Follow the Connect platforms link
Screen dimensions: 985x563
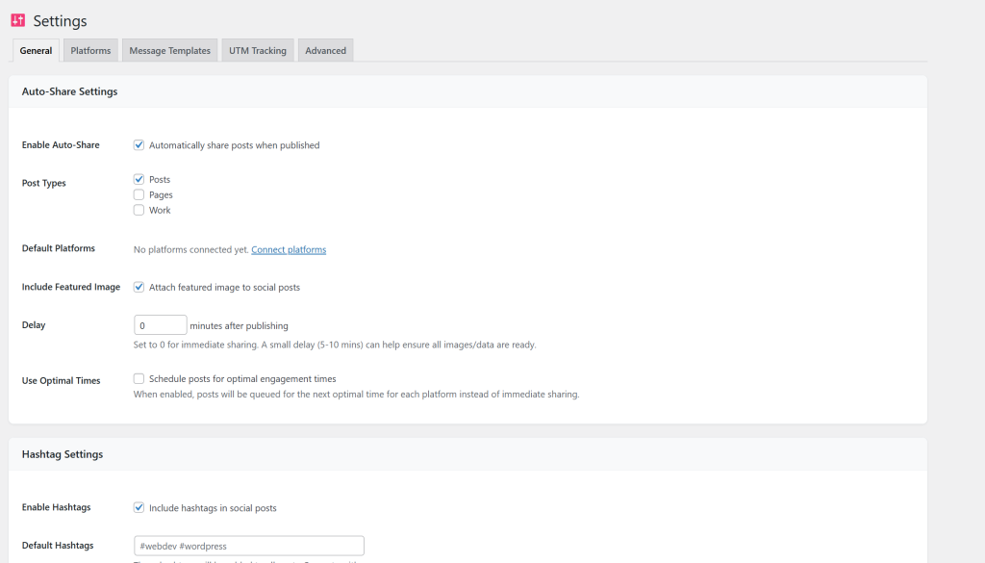pyautogui.click(x=289, y=250)
